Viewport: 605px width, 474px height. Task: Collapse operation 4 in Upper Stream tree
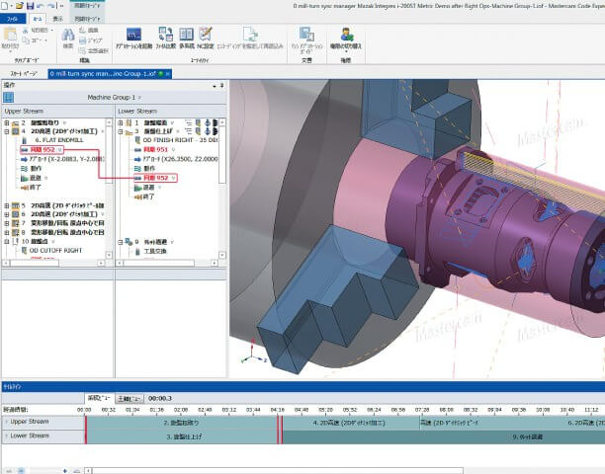pos(8,129)
